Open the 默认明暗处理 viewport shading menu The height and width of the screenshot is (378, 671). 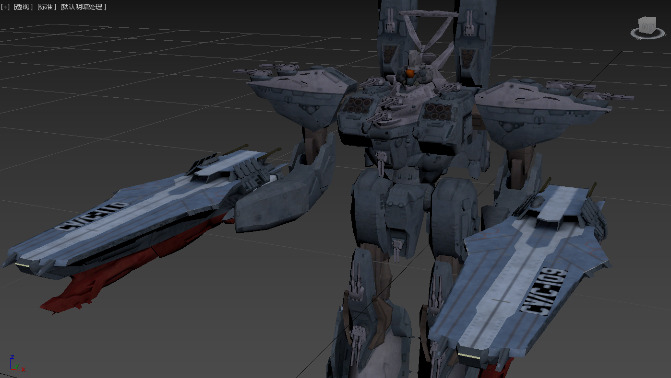pos(84,7)
